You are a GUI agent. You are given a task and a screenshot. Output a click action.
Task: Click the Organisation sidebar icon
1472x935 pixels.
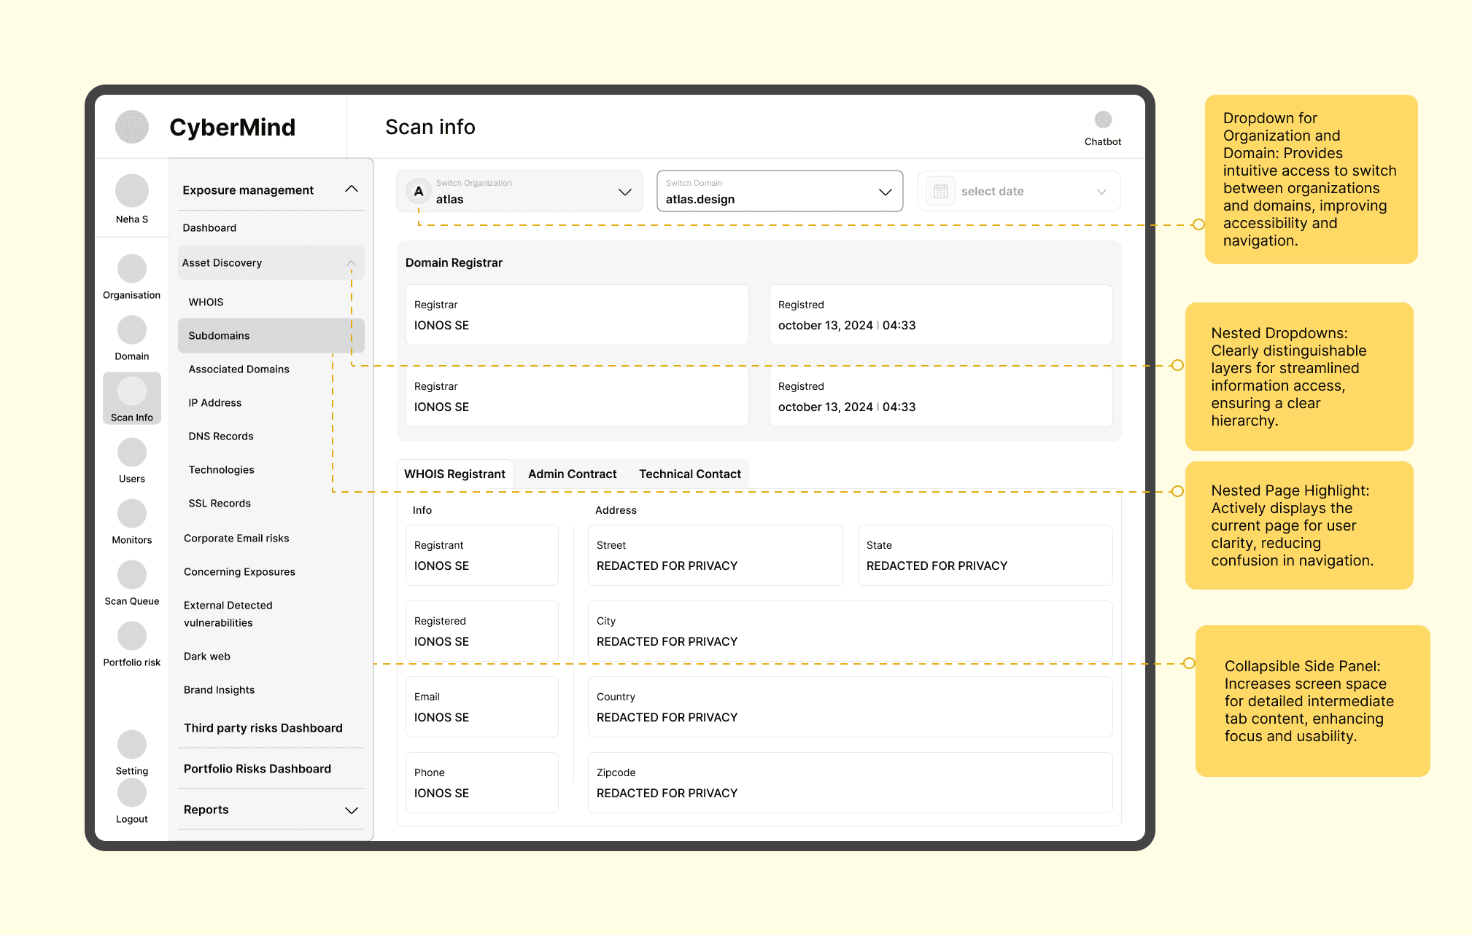132,269
